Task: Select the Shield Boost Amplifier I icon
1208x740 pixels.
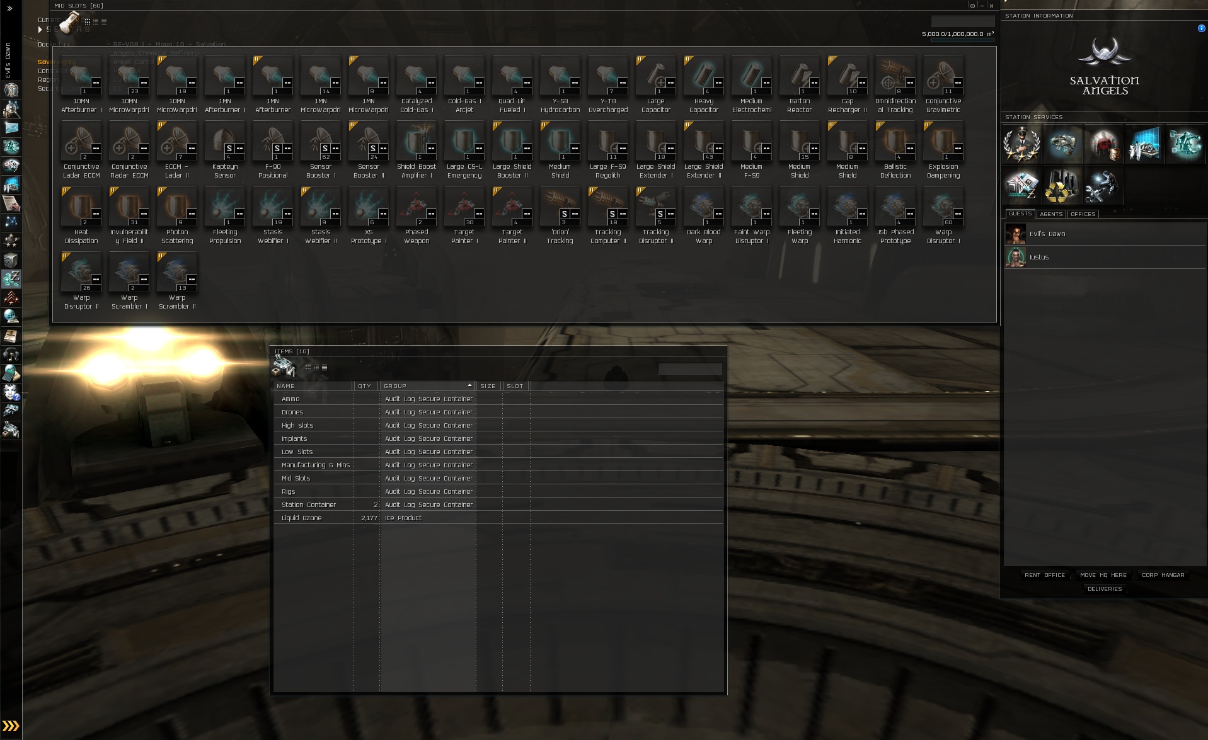Action: click(417, 140)
